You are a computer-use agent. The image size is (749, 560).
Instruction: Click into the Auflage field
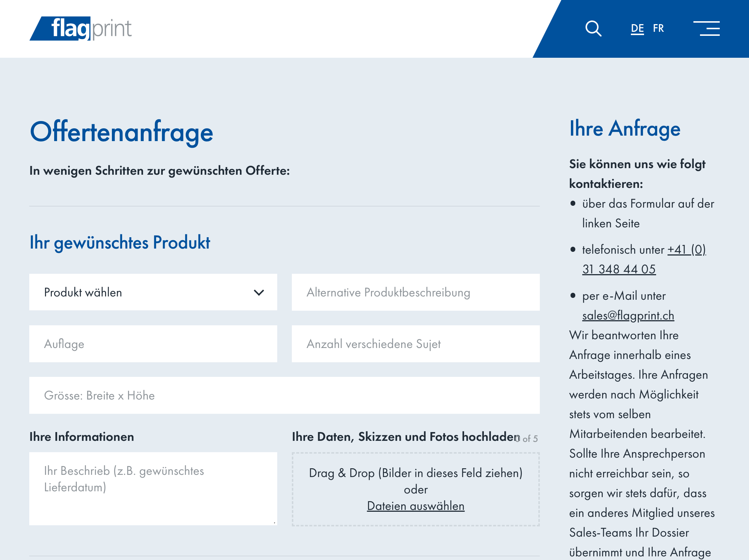coord(153,344)
